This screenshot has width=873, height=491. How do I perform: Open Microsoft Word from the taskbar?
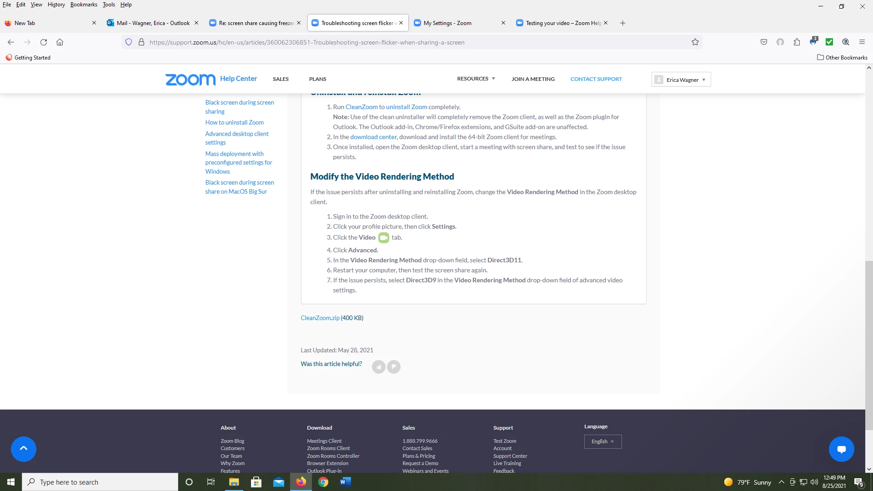[x=345, y=482]
